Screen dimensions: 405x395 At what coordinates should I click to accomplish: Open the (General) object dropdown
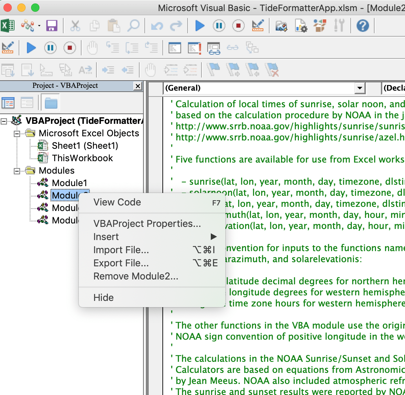pos(360,88)
